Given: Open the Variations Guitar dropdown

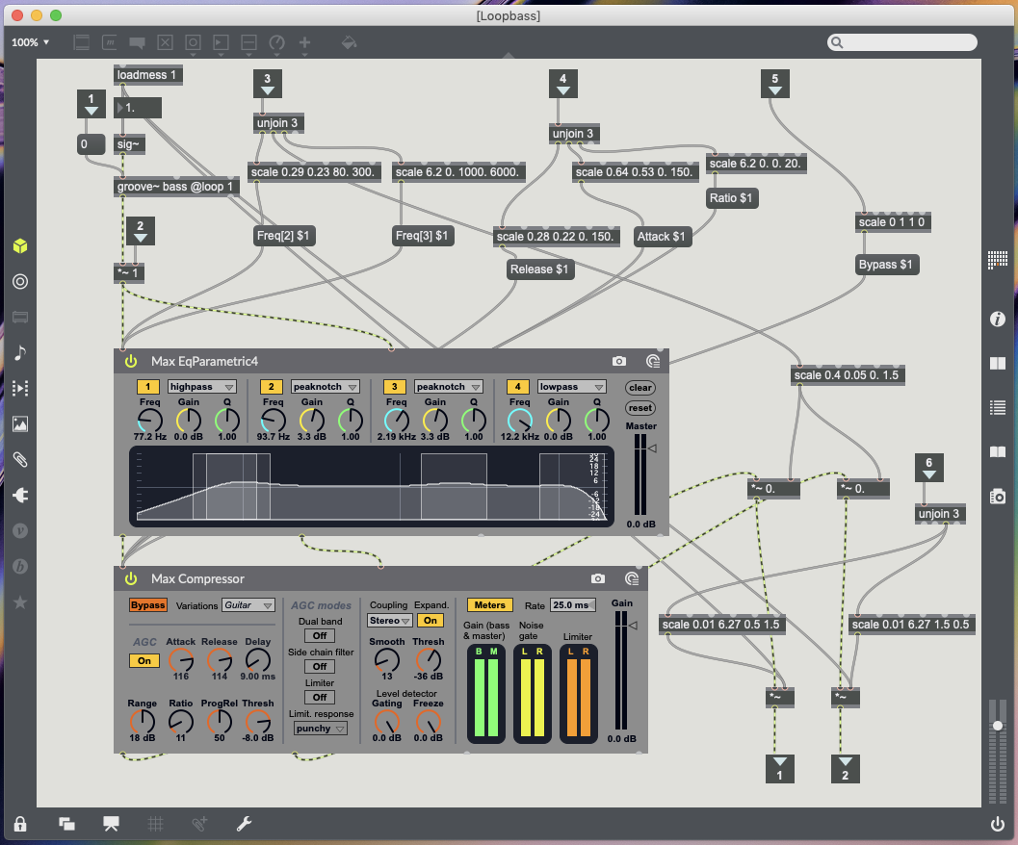Looking at the screenshot, I should click(x=248, y=605).
